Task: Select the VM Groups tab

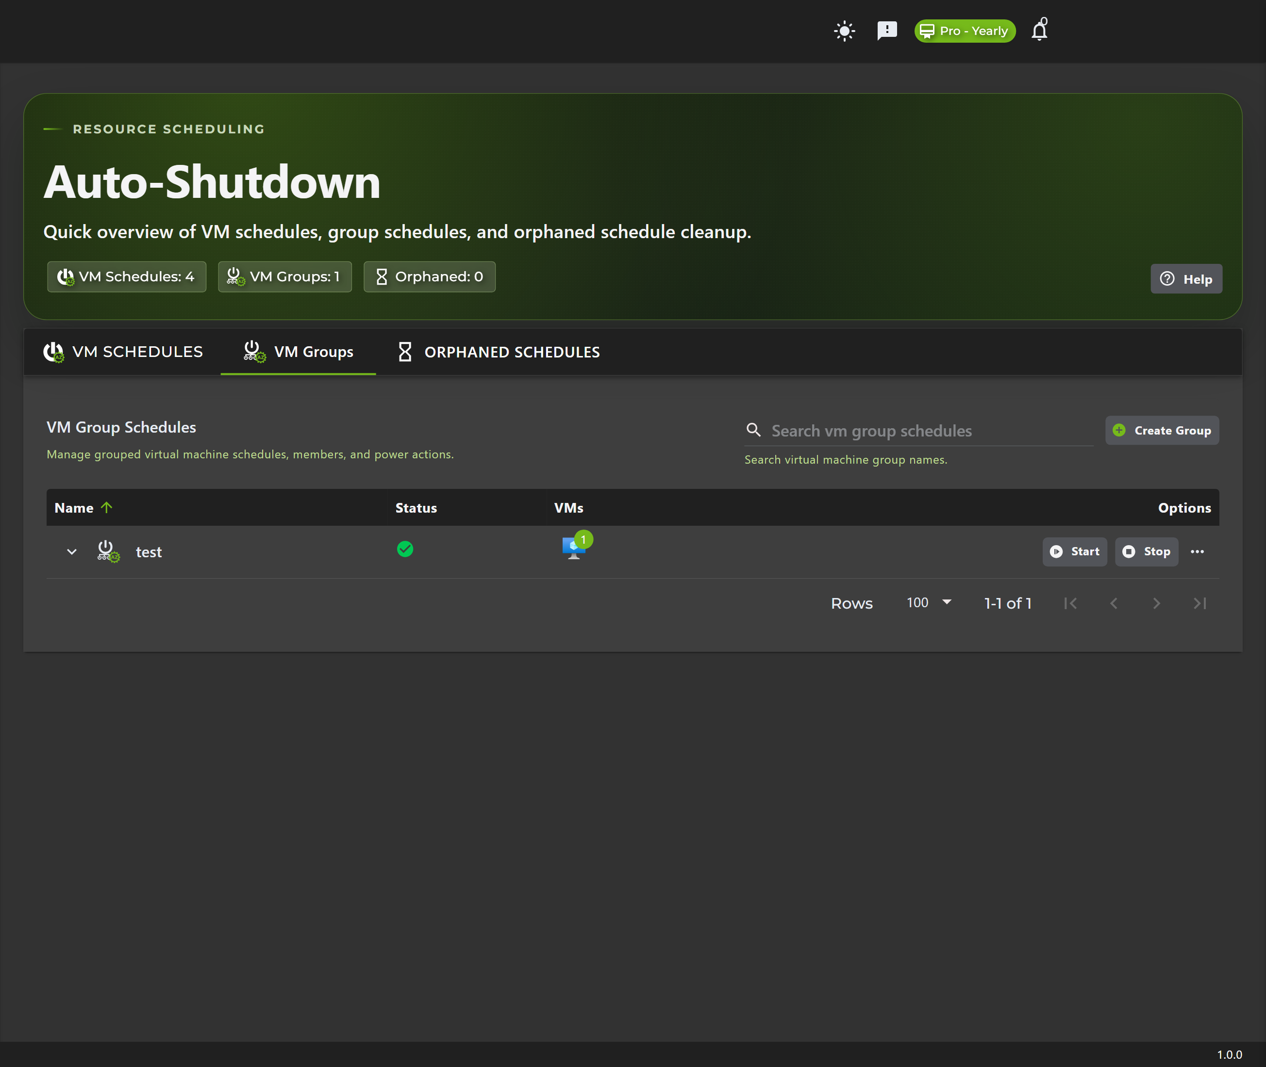Action: pyautogui.click(x=299, y=352)
